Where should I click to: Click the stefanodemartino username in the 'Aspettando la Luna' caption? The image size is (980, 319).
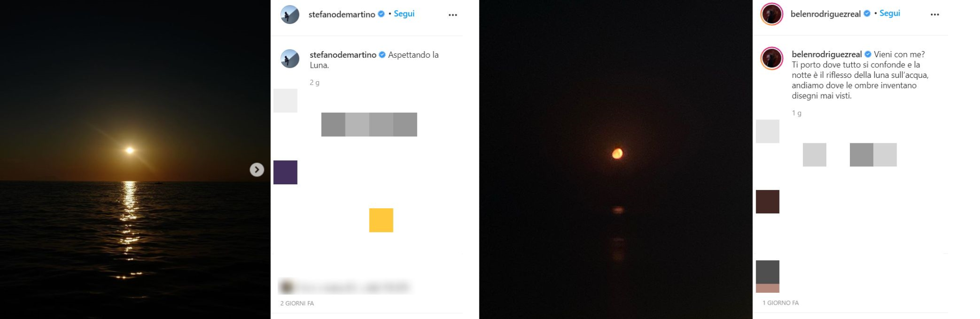(x=343, y=55)
